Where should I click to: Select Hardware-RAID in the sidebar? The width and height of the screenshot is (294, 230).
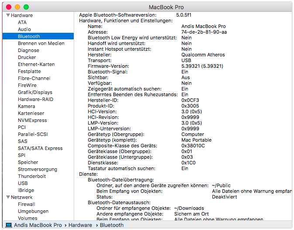pyautogui.click(x=36, y=99)
